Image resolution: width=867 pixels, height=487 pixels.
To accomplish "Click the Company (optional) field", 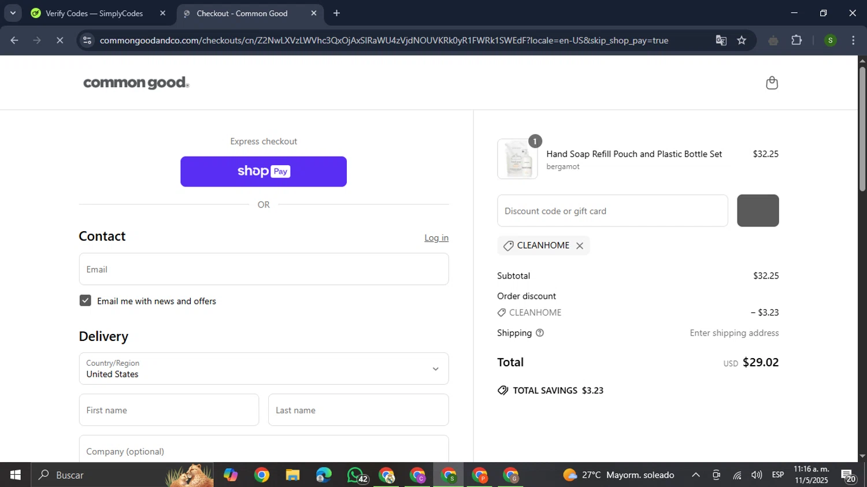I will pos(264,450).
